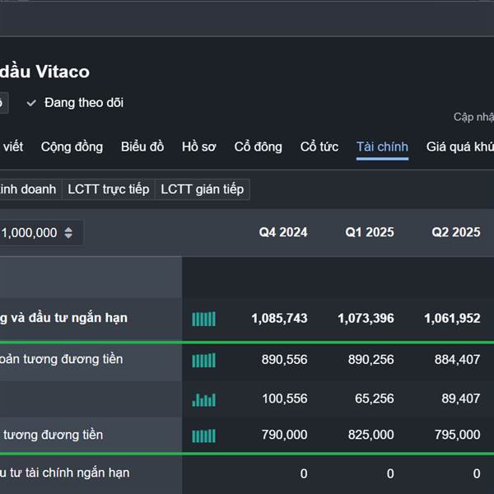Click sparkline icon beside the 790,000 value
Screen dimensions: 494x494
(203, 436)
